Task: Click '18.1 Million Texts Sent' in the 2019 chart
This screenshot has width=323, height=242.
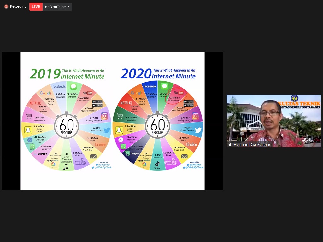Action: pyautogui.click(x=72, y=95)
